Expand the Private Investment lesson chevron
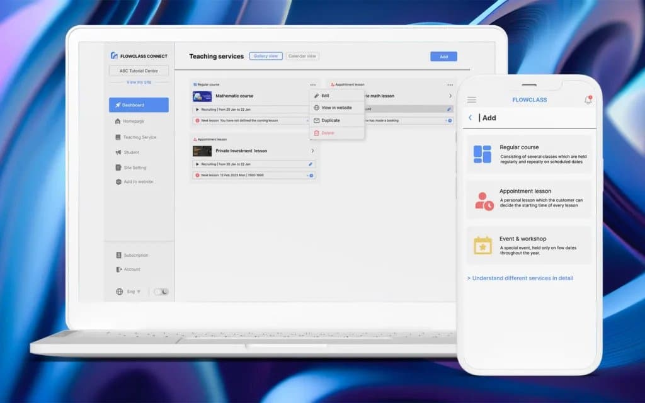The image size is (645, 403). click(x=312, y=151)
